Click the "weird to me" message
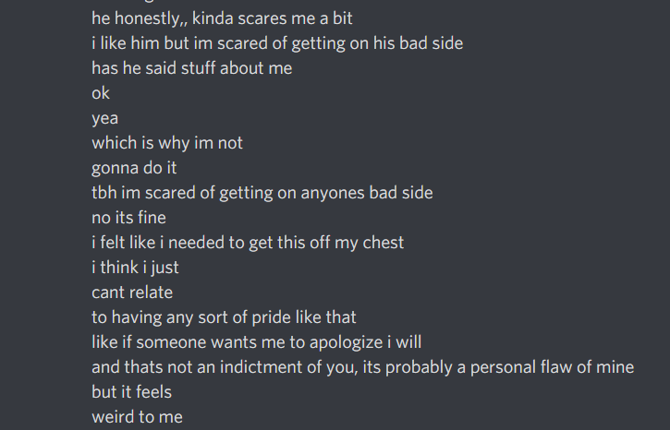This screenshot has width=670, height=430. click(x=137, y=417)
